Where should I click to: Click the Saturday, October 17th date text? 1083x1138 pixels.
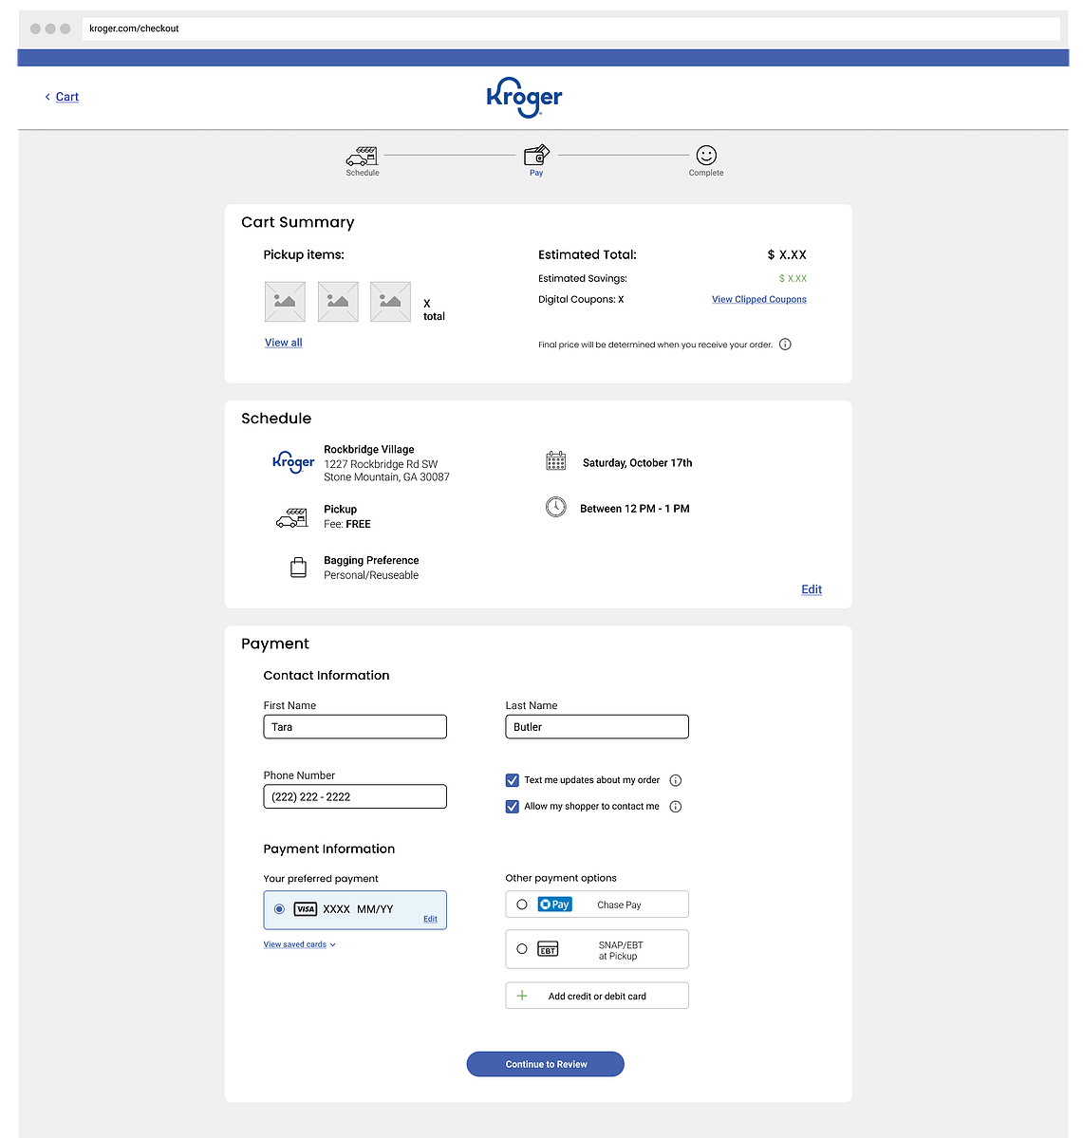click(x=637, y=463)
